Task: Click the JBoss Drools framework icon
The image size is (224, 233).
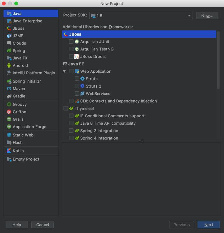Action: (x=77, y=56)
